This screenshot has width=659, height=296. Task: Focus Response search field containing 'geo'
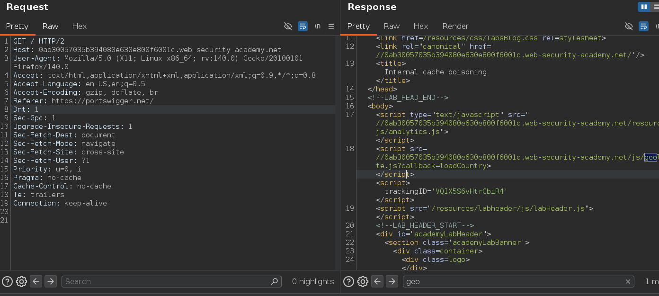point(518,281)
